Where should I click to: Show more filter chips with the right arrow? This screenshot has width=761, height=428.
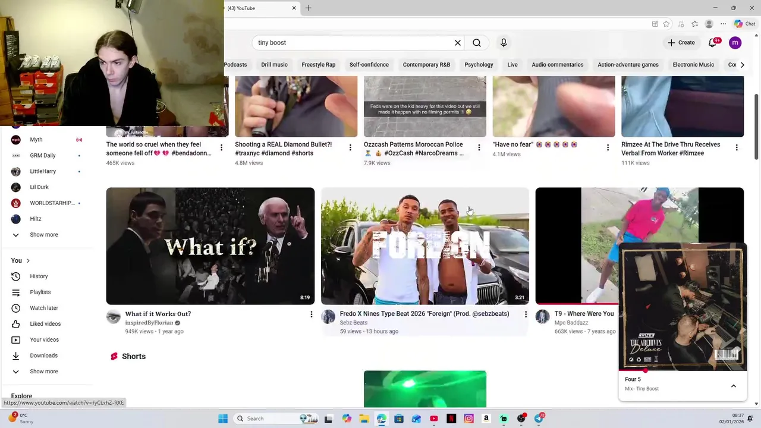pyautogui.click(x=742, y=65)
